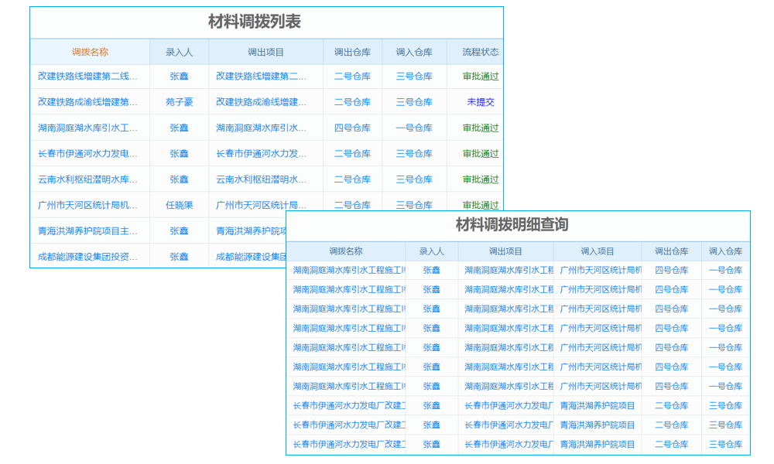This screenshot has width=774, height=464.
Task: Sort by the 调拨名称 column header
Action: coord(90,50)
